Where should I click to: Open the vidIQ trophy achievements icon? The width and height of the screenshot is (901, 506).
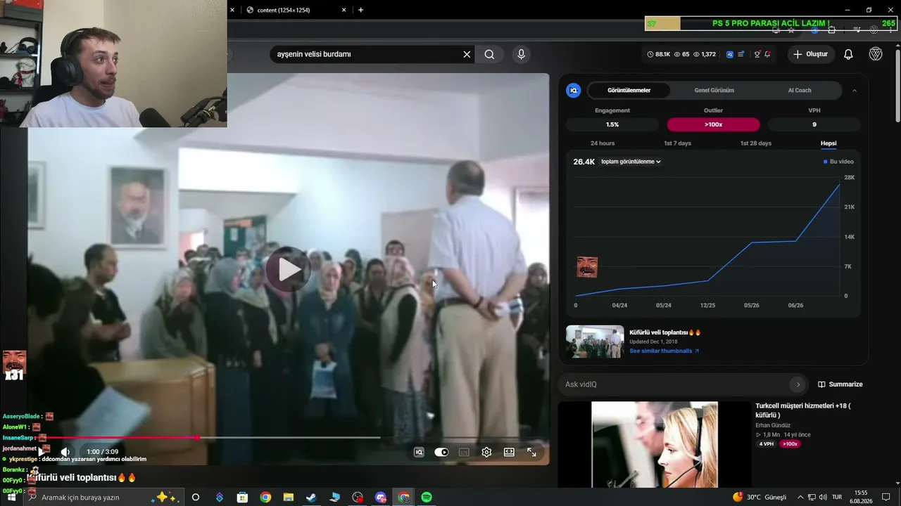click(x=757, y=54)
